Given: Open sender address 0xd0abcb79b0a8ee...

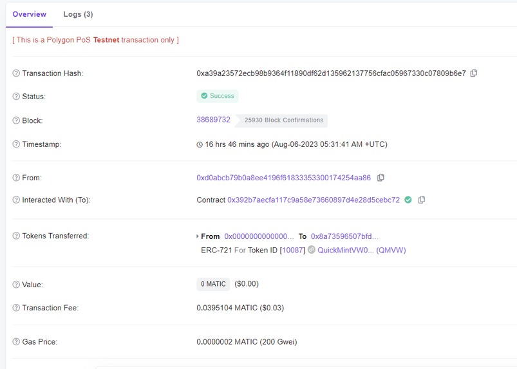Looking at the screenshot, I should [283, 178].
